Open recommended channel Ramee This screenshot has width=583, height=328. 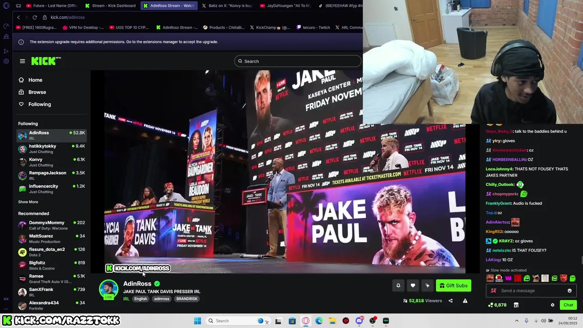coord(51,279)
